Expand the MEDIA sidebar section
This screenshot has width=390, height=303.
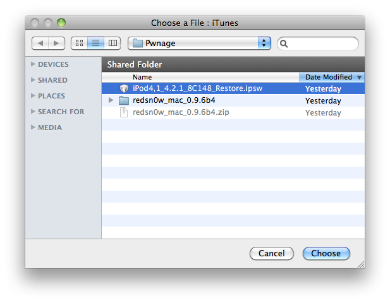(x=33, y=128)
